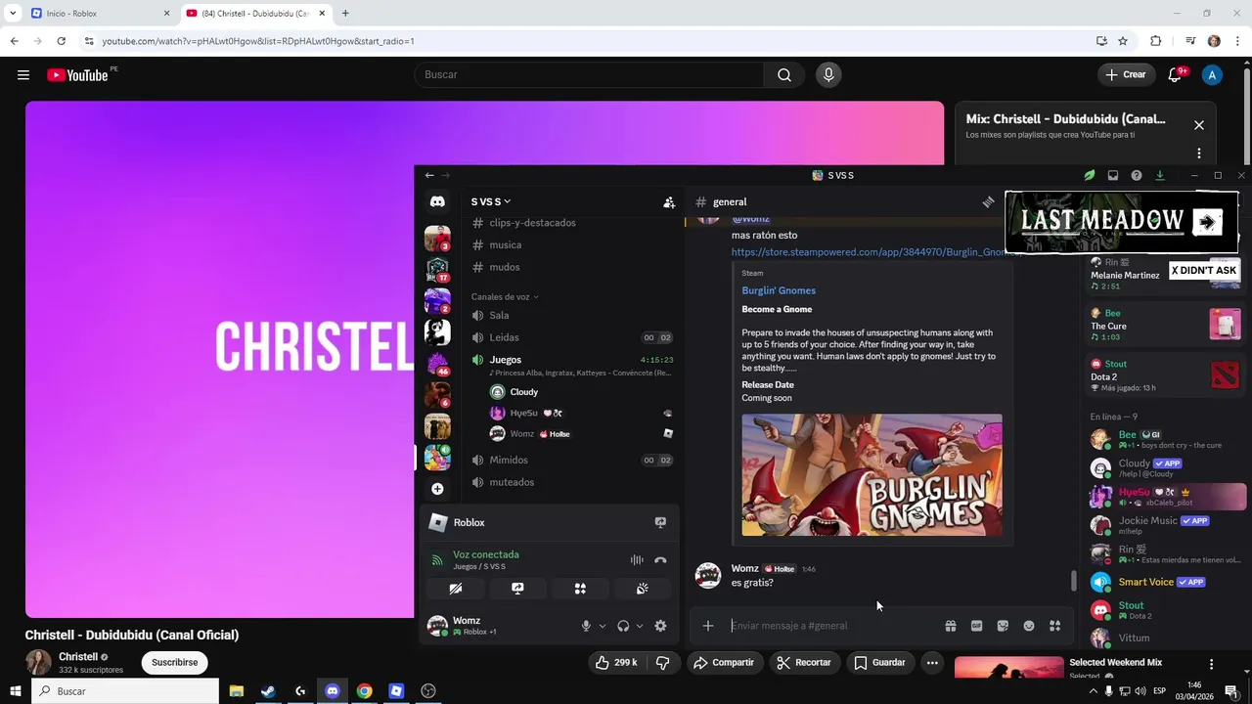The image size is (1252, 704).
Task: Open Discord help question mark icon
Action: [x=1137, y=175]
